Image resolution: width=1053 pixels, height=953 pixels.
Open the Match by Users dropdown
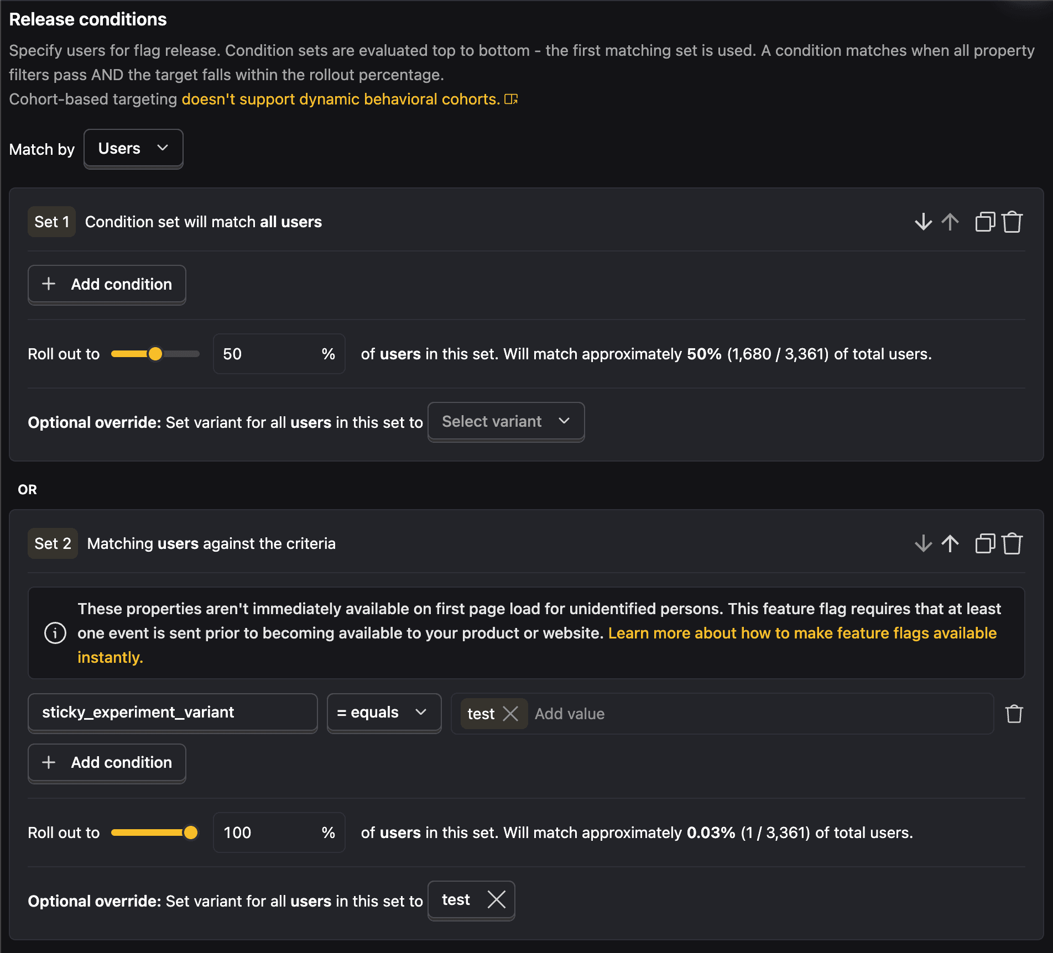[133, 149]
